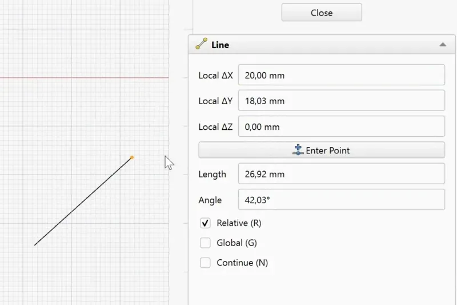The width and height of the screenshot is (457, 305).
Task: Click the Angle field showing 42,03°
Action: 341,200
